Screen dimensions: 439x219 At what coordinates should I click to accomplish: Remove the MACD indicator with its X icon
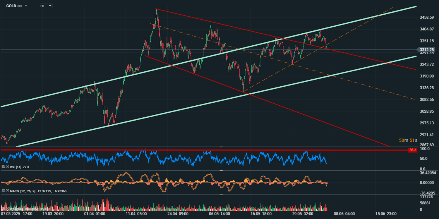point(7,190)
